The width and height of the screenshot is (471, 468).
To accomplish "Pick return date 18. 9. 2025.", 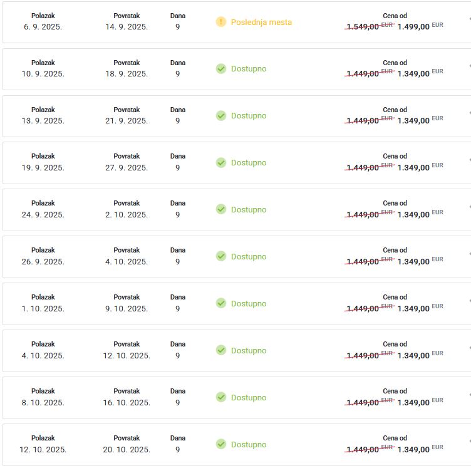I will tap(127, 73).
